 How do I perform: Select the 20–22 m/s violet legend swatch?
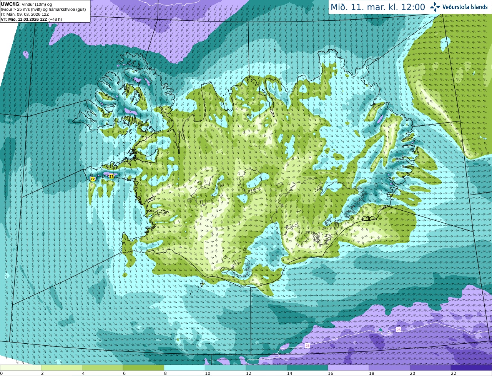pyautogui.click(x=430, y=368)
